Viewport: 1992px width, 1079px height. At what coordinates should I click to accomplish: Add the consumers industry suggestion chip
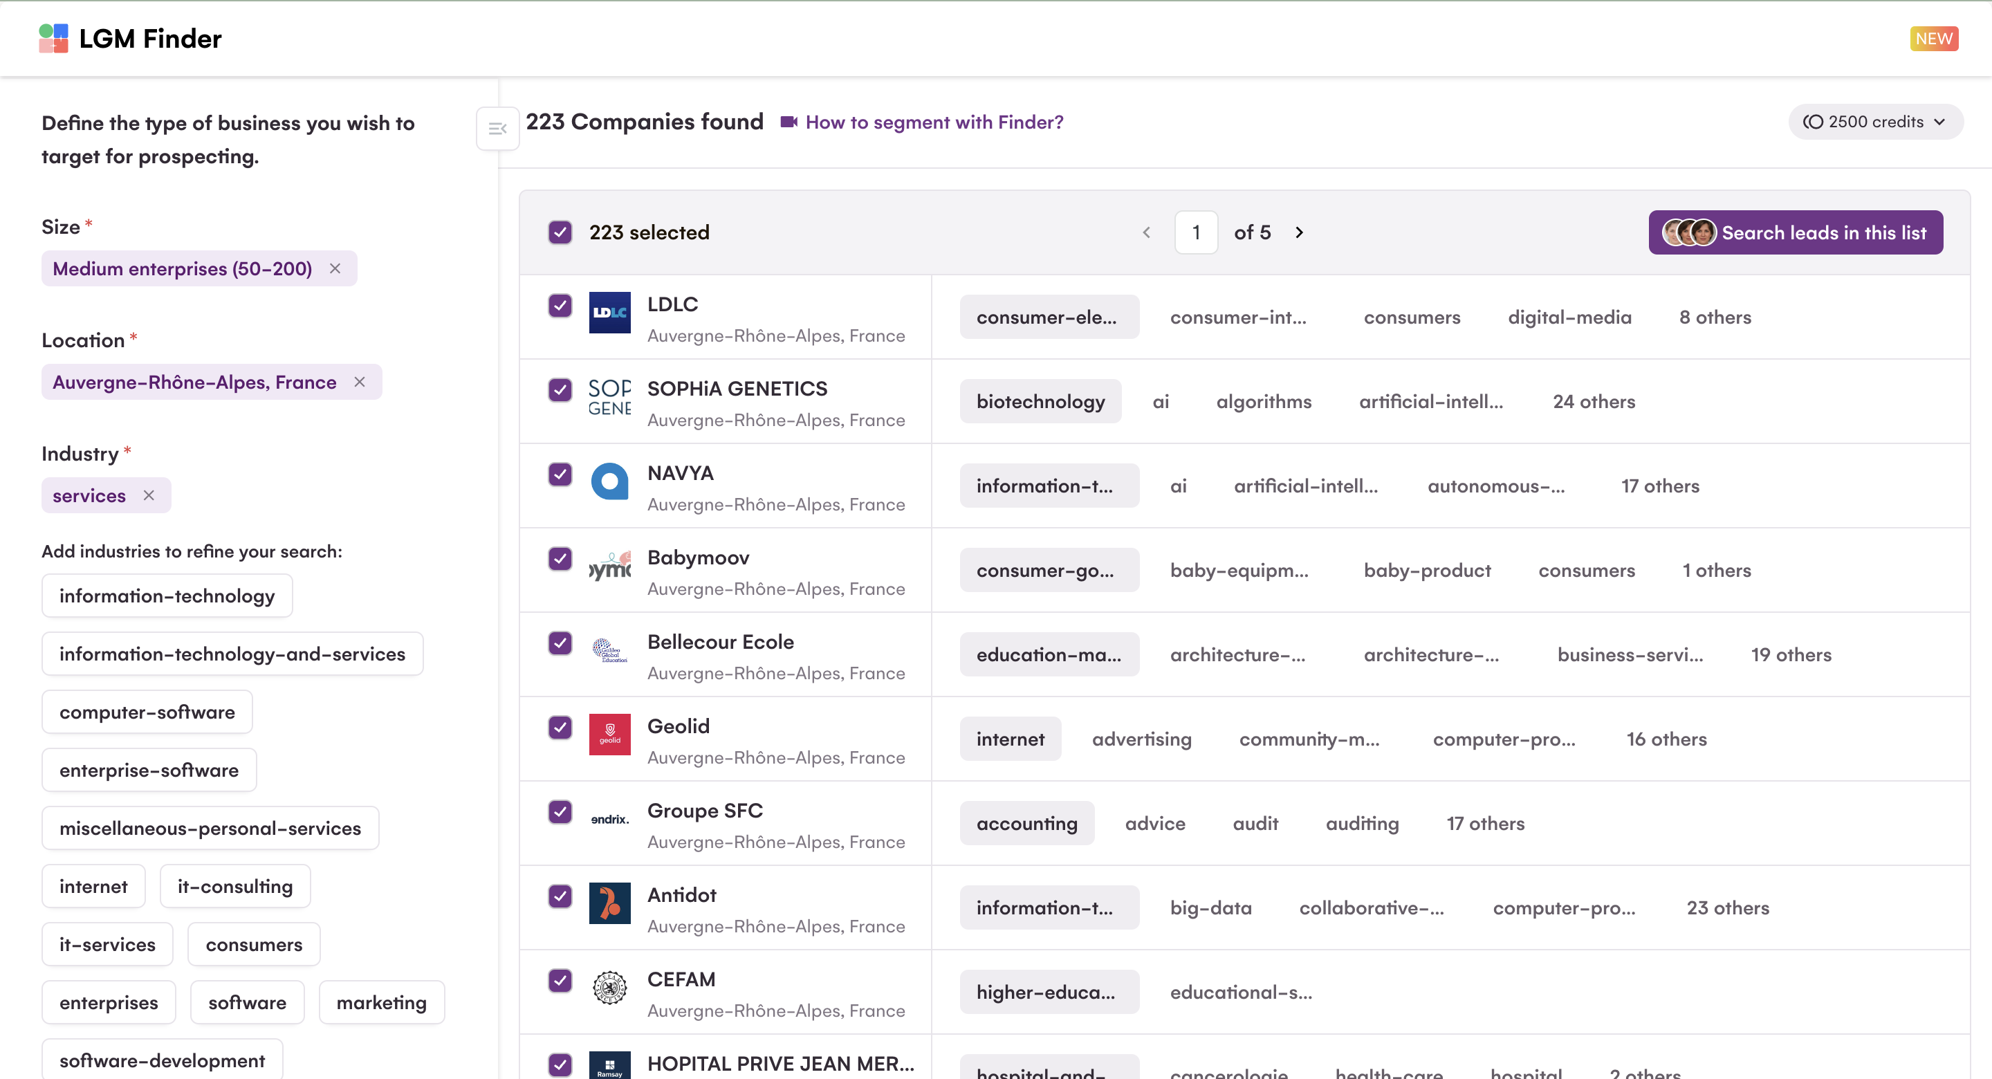[254, 943]
